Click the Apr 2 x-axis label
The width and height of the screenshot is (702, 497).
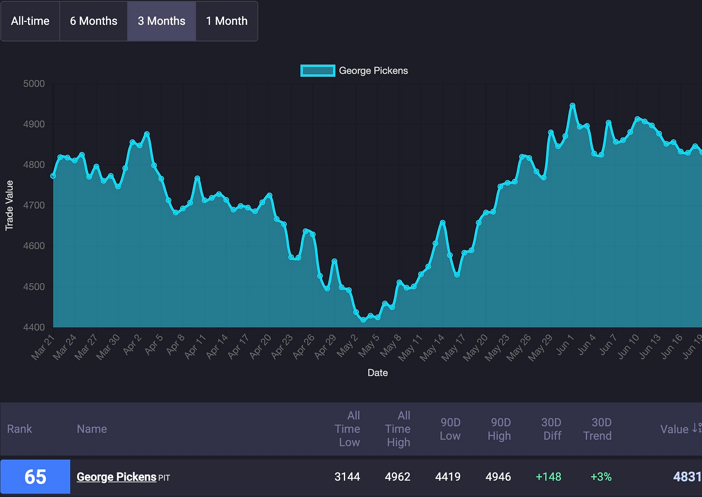pyautogui.click(x=132, y=345)
